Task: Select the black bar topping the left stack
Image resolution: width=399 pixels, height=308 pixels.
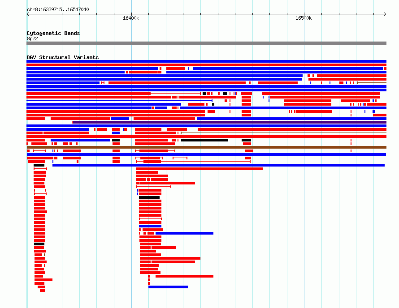Action: pyautogui.click(x=39, y=165)
